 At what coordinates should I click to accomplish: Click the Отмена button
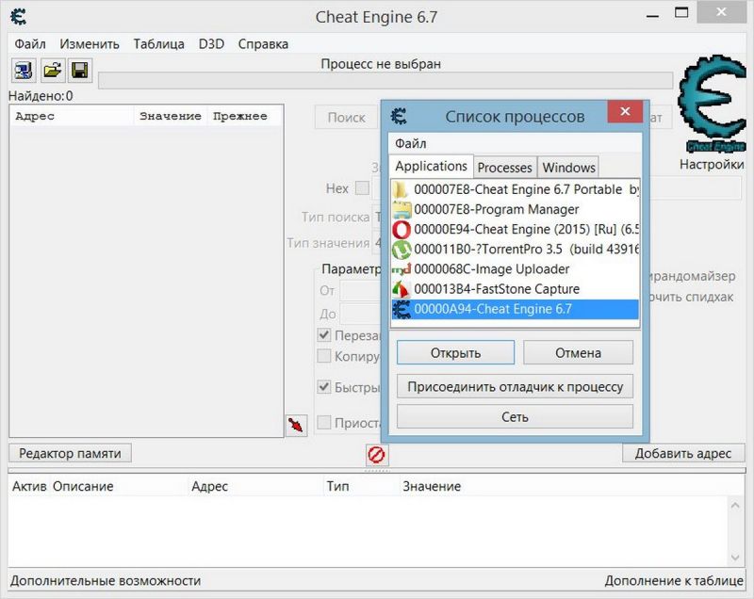(578, 353)
